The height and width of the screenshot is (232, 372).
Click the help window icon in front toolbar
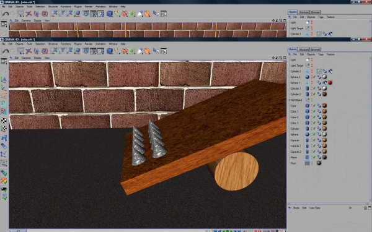(x=164, y=51)
